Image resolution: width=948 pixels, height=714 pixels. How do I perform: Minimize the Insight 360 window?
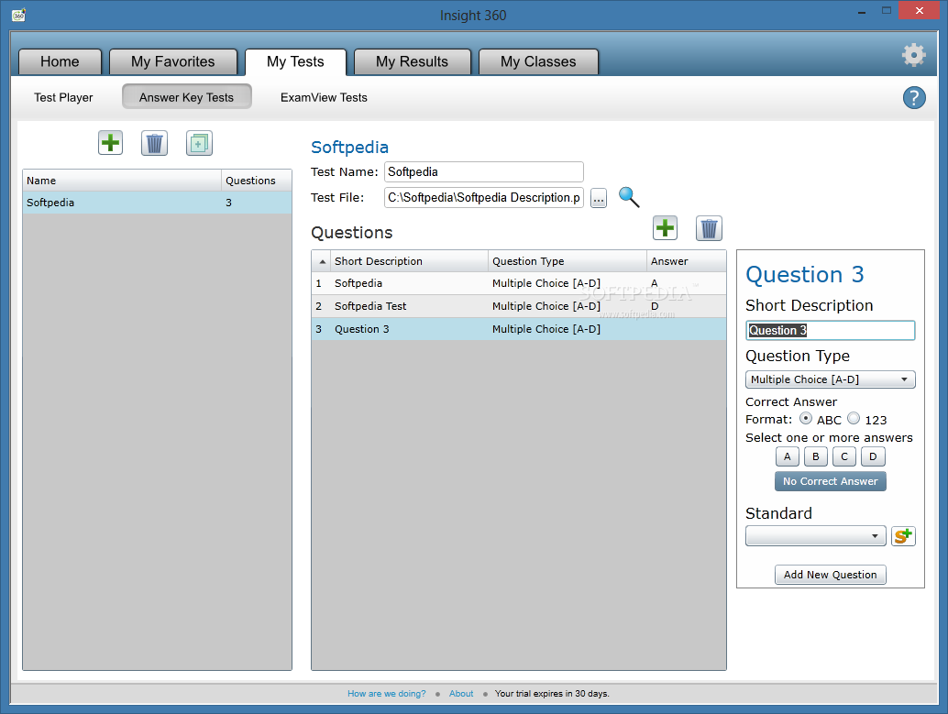pos(862,11)
